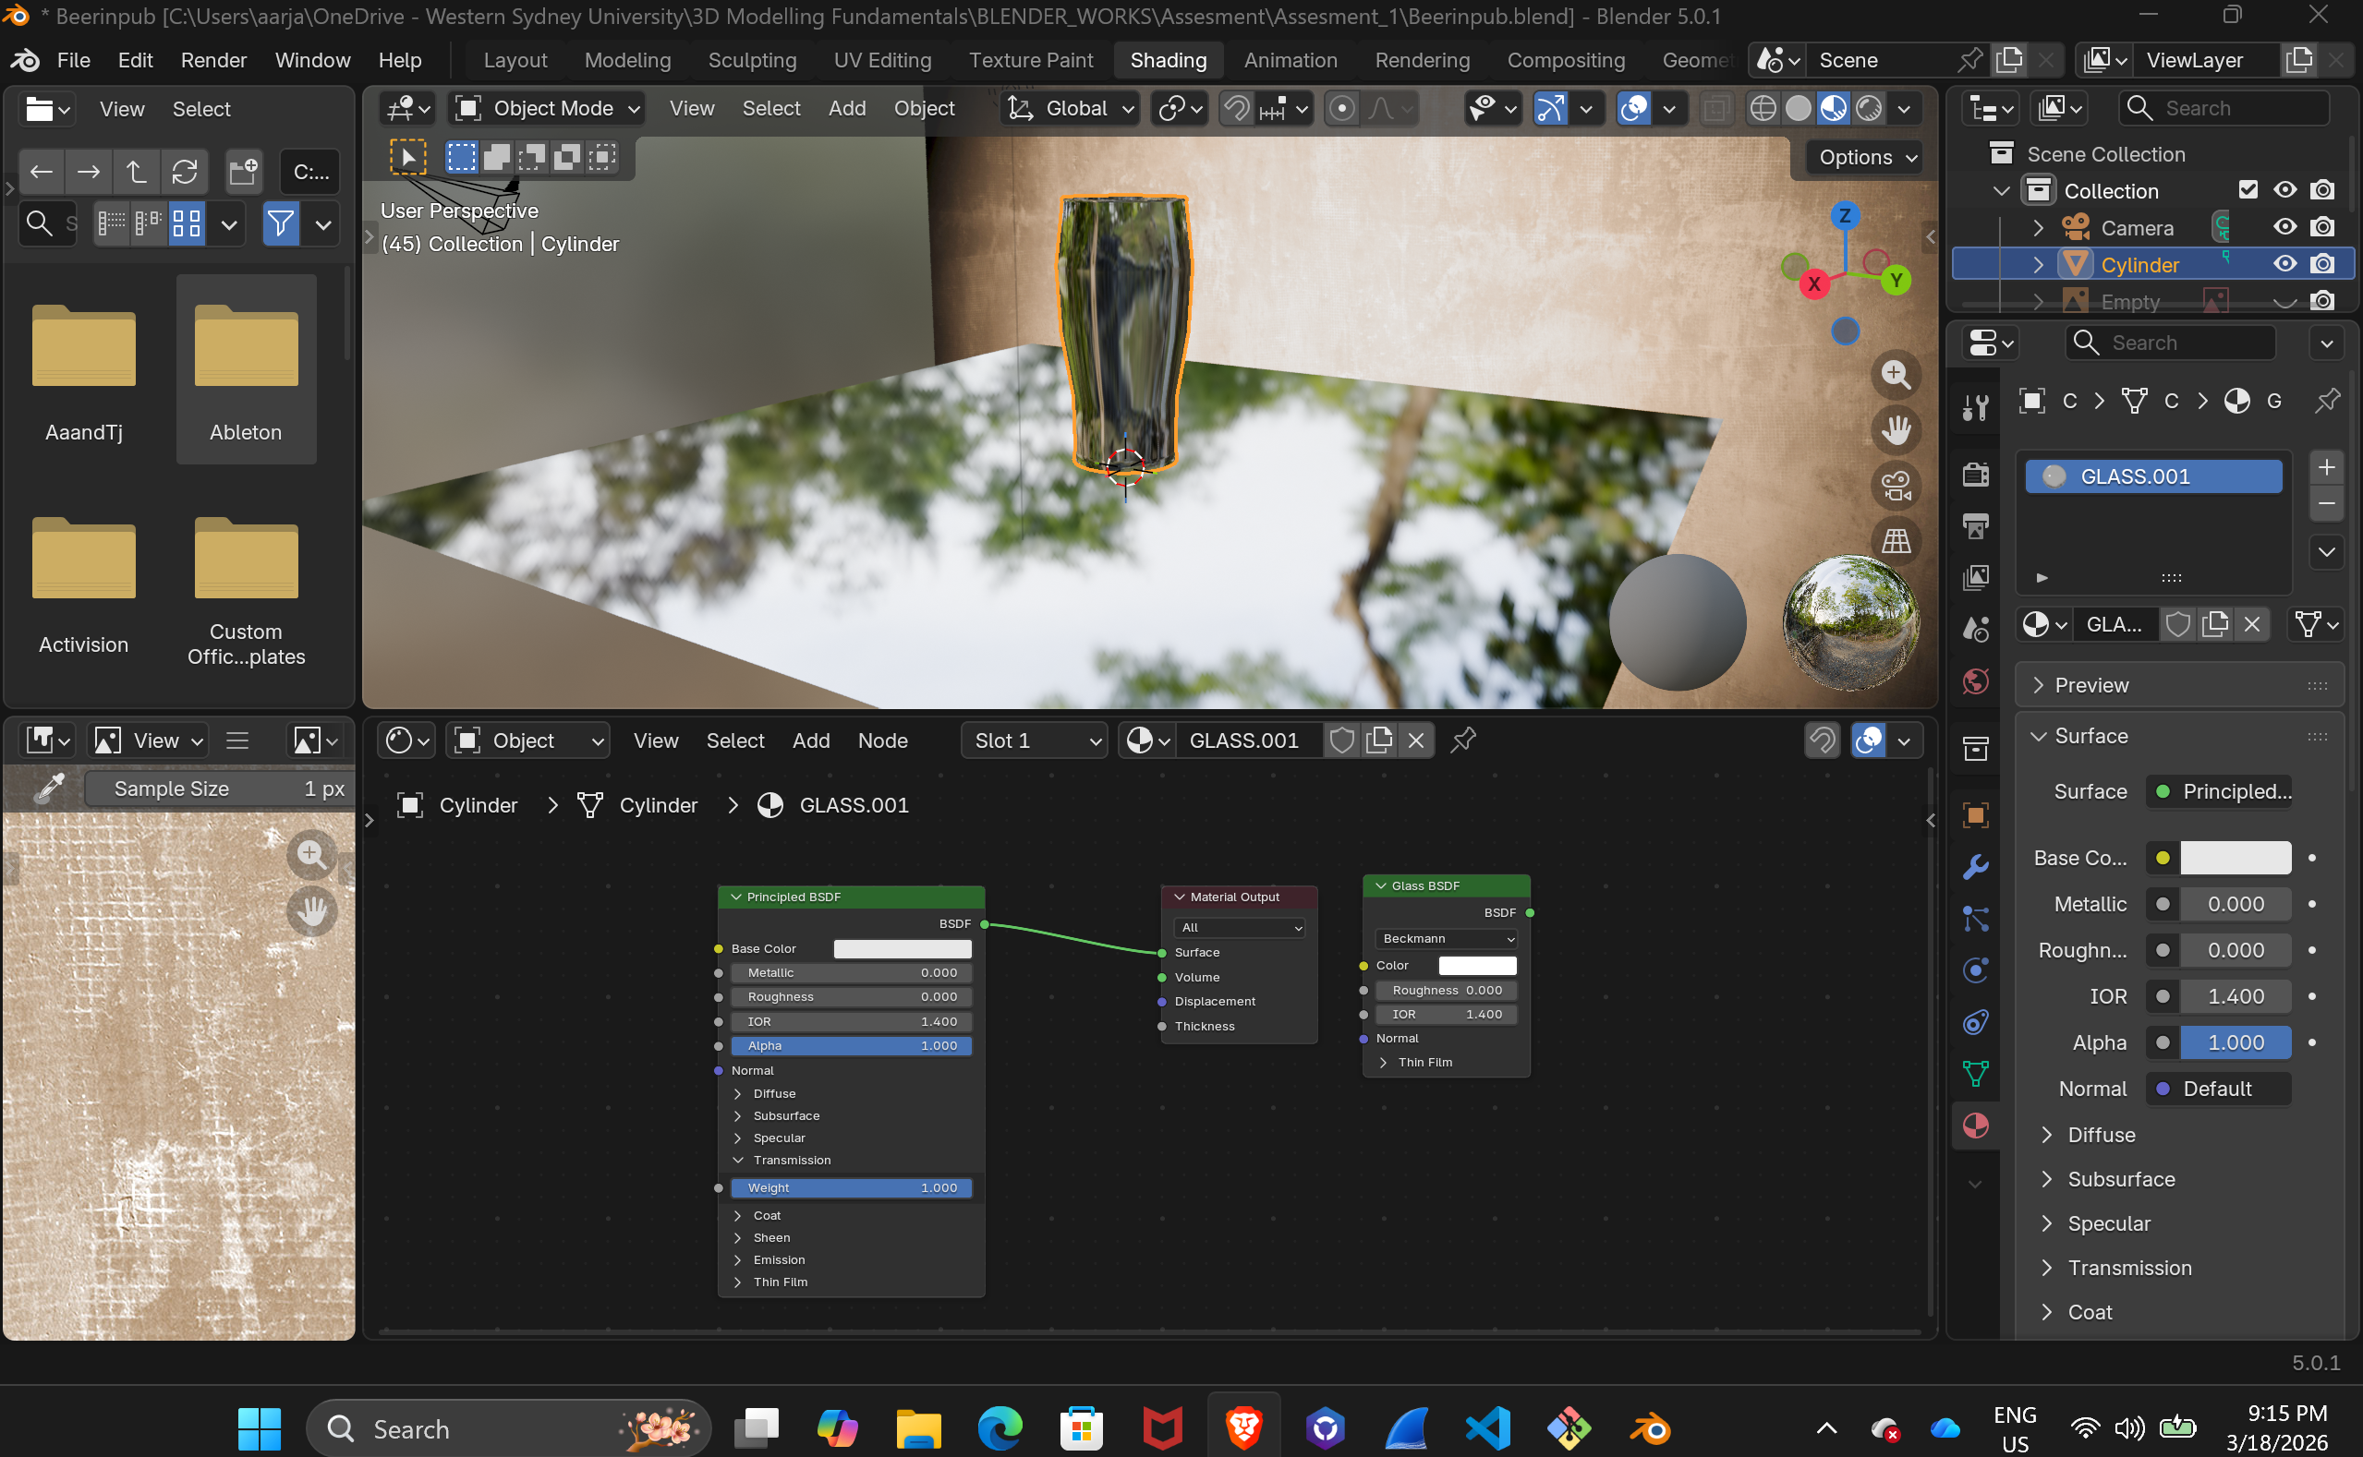The height and width of the screenshot is (1457, 2363).
Task: Open the Object Mode dropdown
Action: [x=548, y=109]
